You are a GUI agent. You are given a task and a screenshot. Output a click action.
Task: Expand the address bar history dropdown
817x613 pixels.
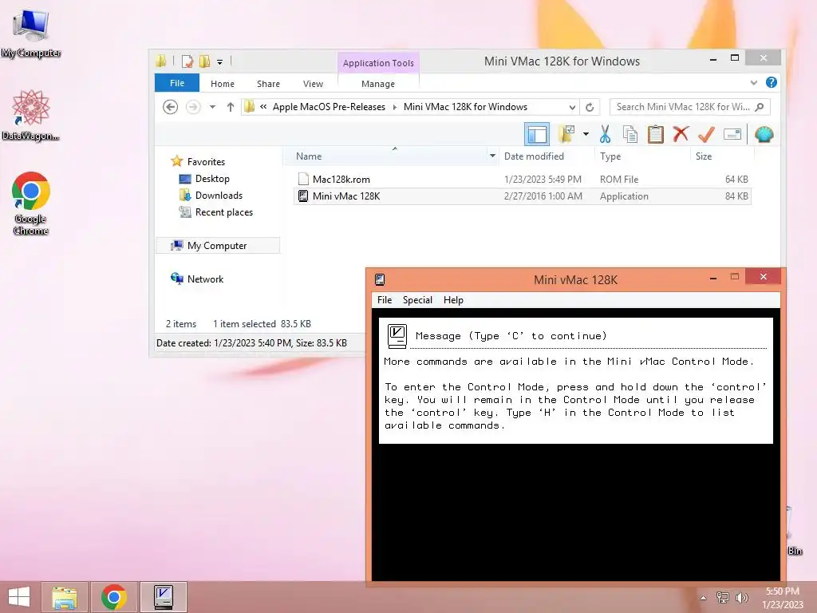click(x=572, y=108)
